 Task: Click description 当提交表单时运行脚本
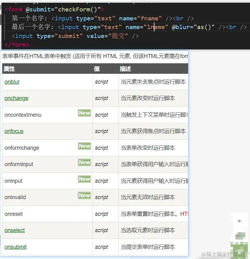[148, 247]
